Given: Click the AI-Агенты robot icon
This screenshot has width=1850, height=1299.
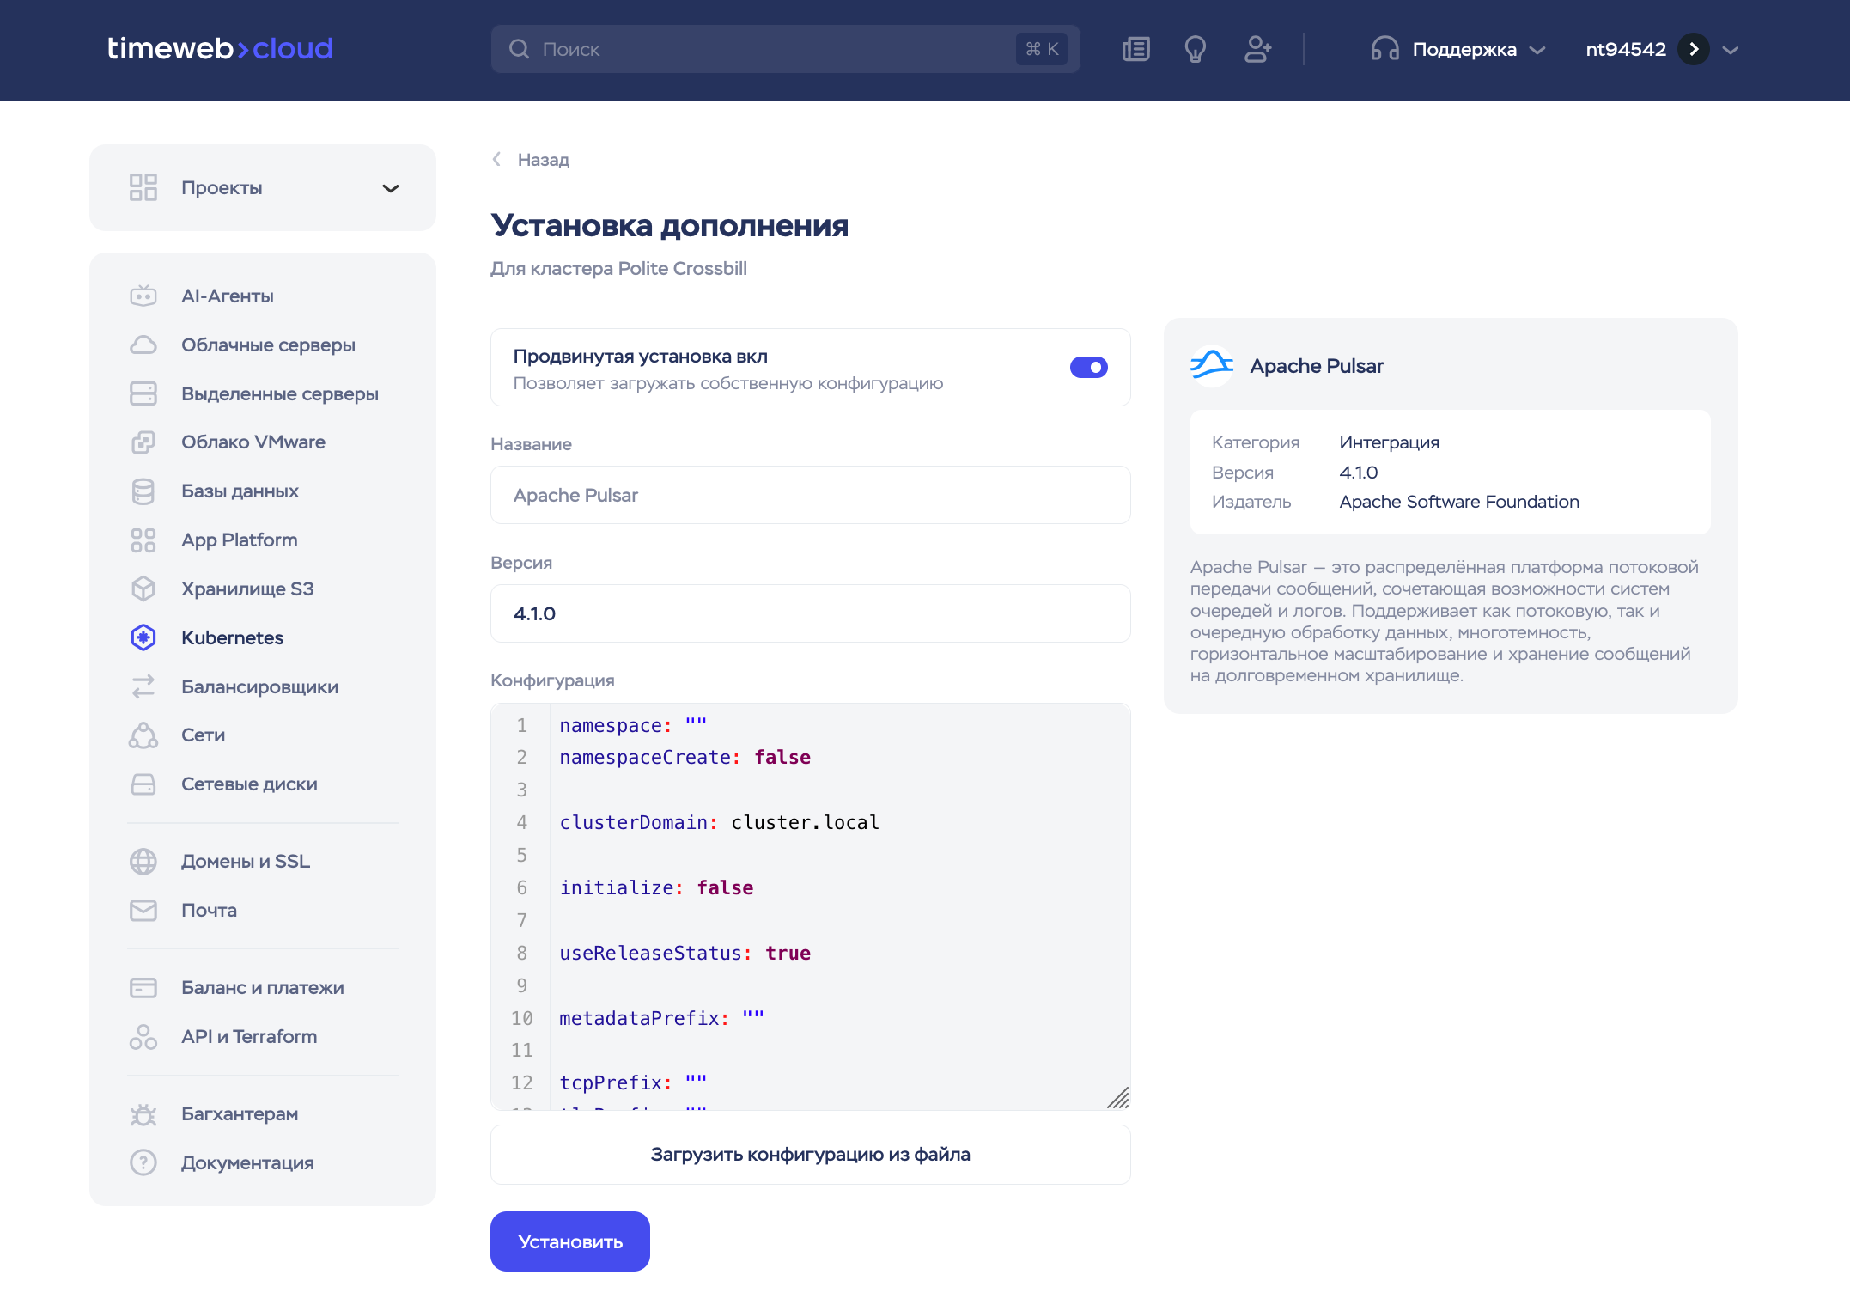Looking at the screenshot, I should pyautogui.click(x=143, y=296).
